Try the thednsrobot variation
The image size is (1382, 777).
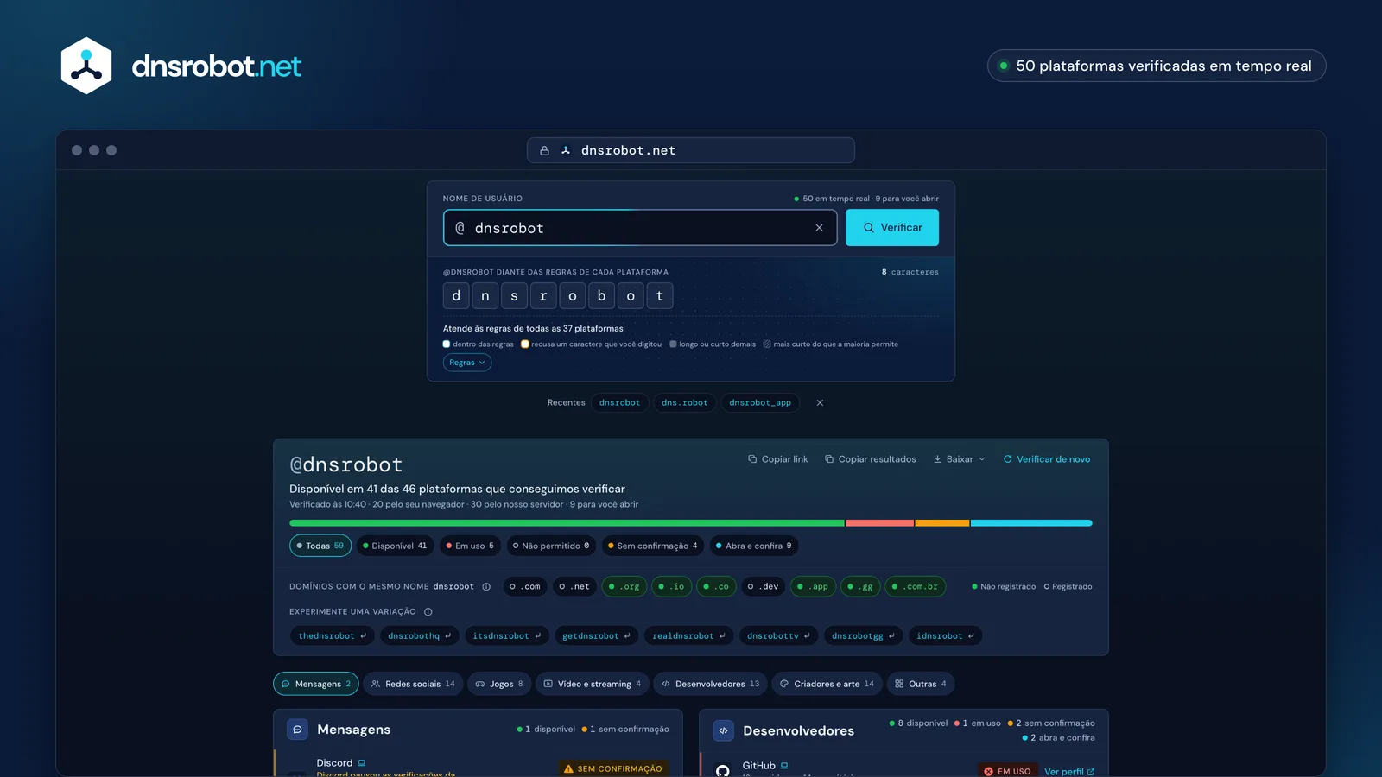333,636
